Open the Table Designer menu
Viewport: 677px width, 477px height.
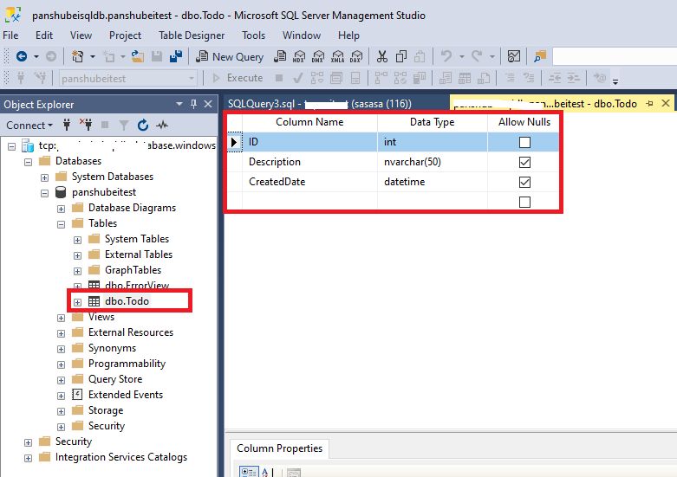(192, 35)
